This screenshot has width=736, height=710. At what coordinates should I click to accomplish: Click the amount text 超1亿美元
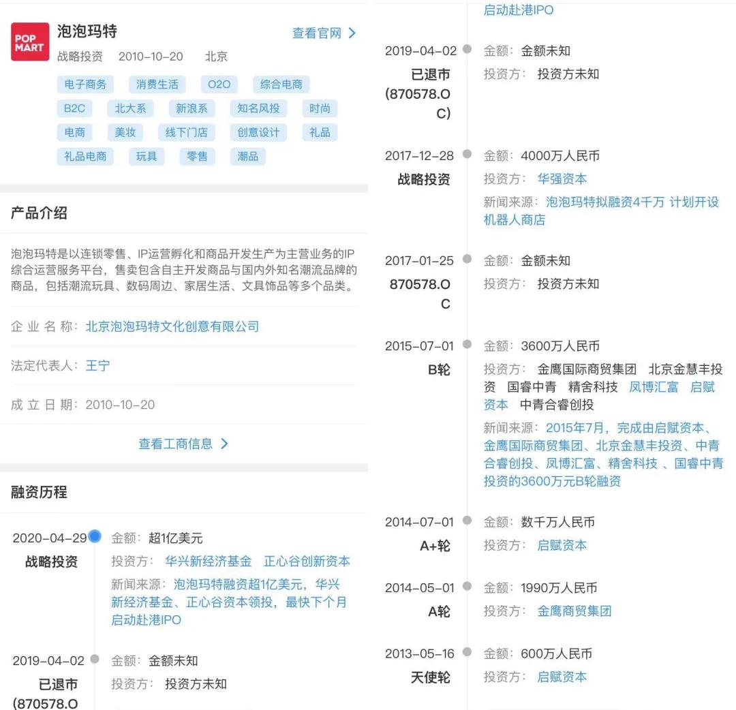point(176,538)
